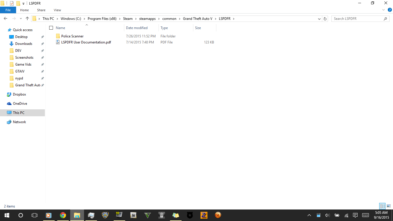Open the Recent locations dropdown next to Forward
The width and height of the screenshot is (393, 221).
coord(21,19)
